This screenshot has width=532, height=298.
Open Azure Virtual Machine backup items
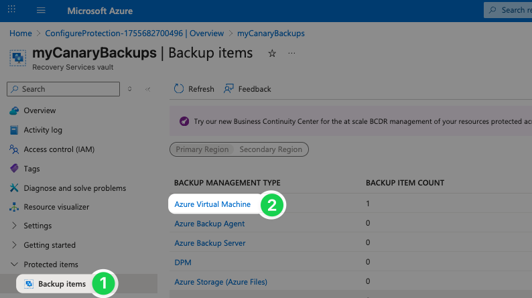[212, 204]
